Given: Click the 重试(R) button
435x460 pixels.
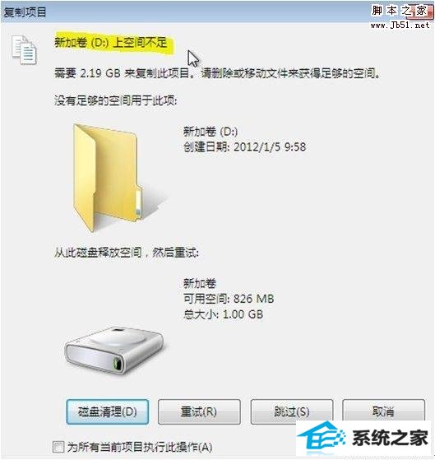Looking at the screenshot, I should click(x=199, y=411).
